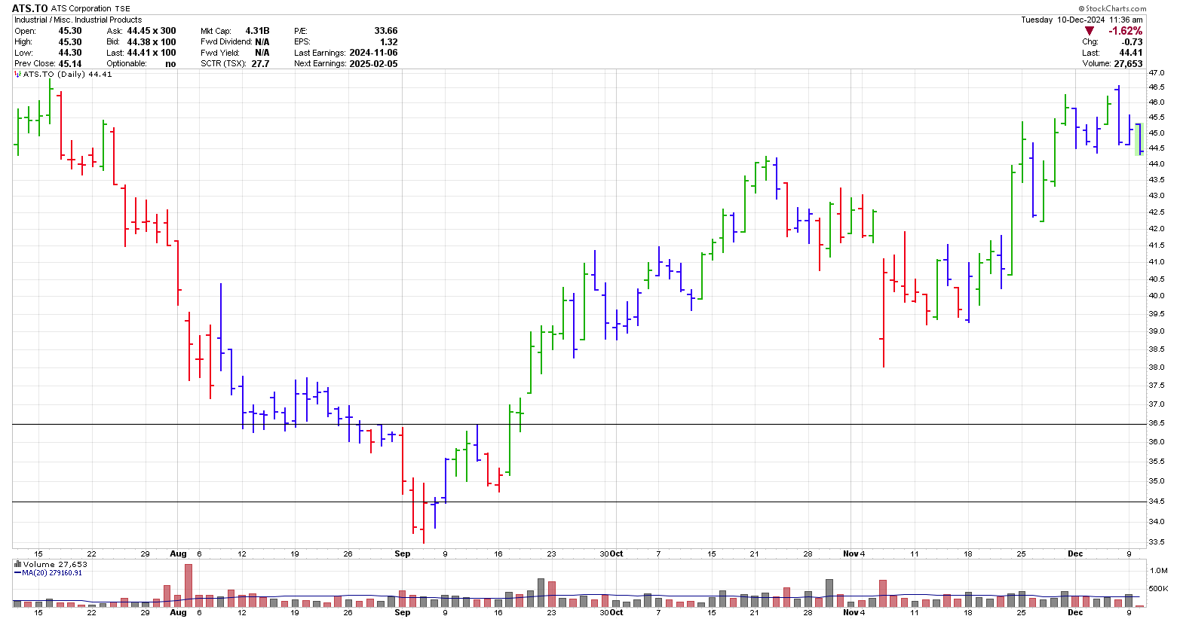Click the MA(20) 279160.91 legend
Screen dimensions: 1180x619
coord(52,573)
